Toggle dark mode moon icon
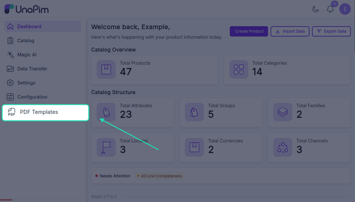Image resolution: width=355 pixels, height=202 pixels. coord(316,9)
